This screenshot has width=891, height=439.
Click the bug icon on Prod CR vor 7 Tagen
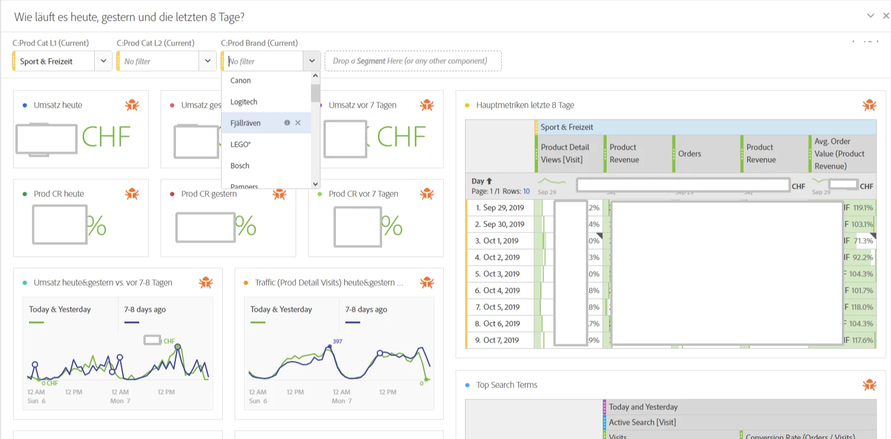pyautogui.click(x=427, y=194)
